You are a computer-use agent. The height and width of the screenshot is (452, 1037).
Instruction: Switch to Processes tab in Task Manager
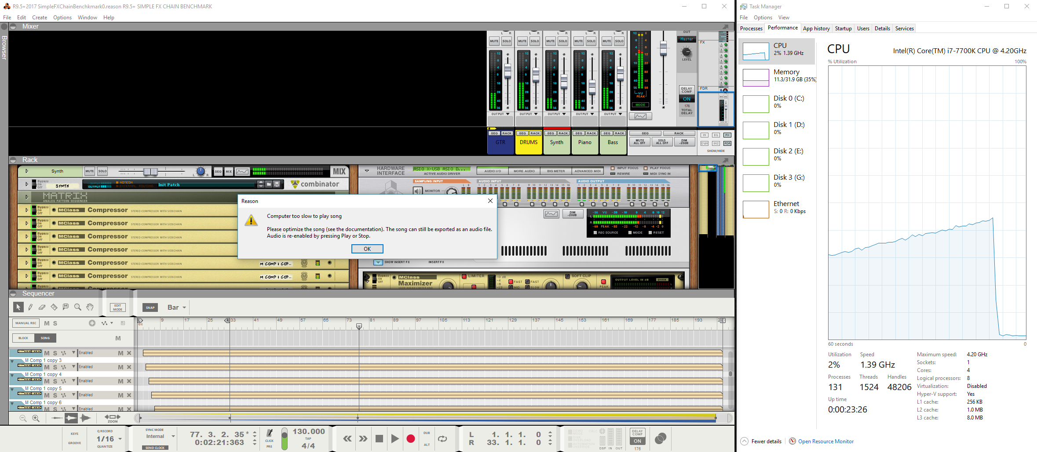coord(751,29)
